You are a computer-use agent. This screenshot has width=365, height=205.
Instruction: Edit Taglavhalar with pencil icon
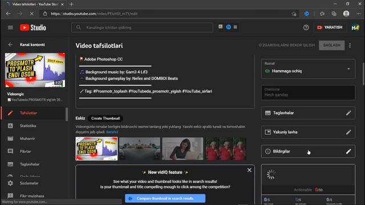[348, 113]
